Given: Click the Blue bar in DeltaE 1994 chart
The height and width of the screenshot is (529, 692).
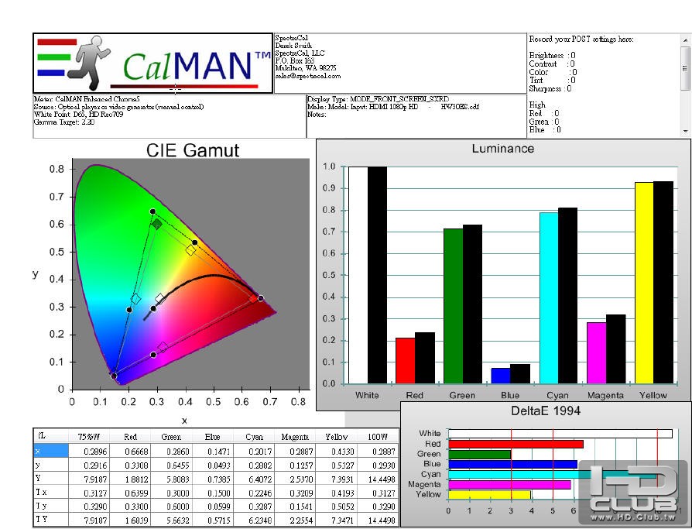Looking at the screenshot, I should [512, 464].
